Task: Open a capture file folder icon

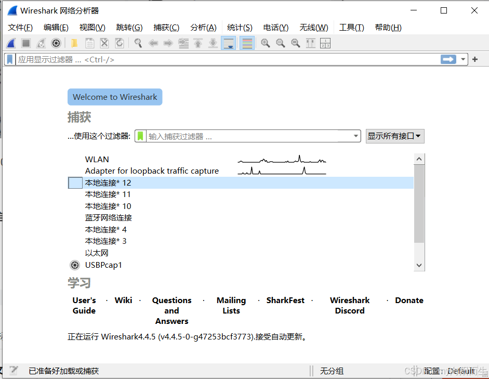Action: [x=74, y=43]
